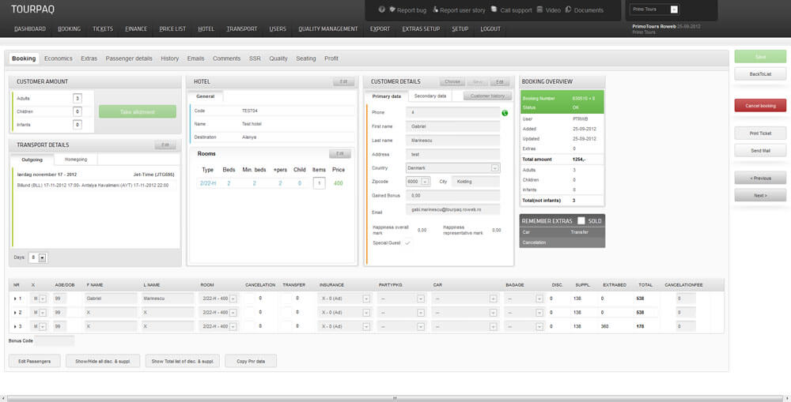Viewport: 791px width, 402px height.
Task: Open the Tickets menu
Action: [x=102, y=28]
